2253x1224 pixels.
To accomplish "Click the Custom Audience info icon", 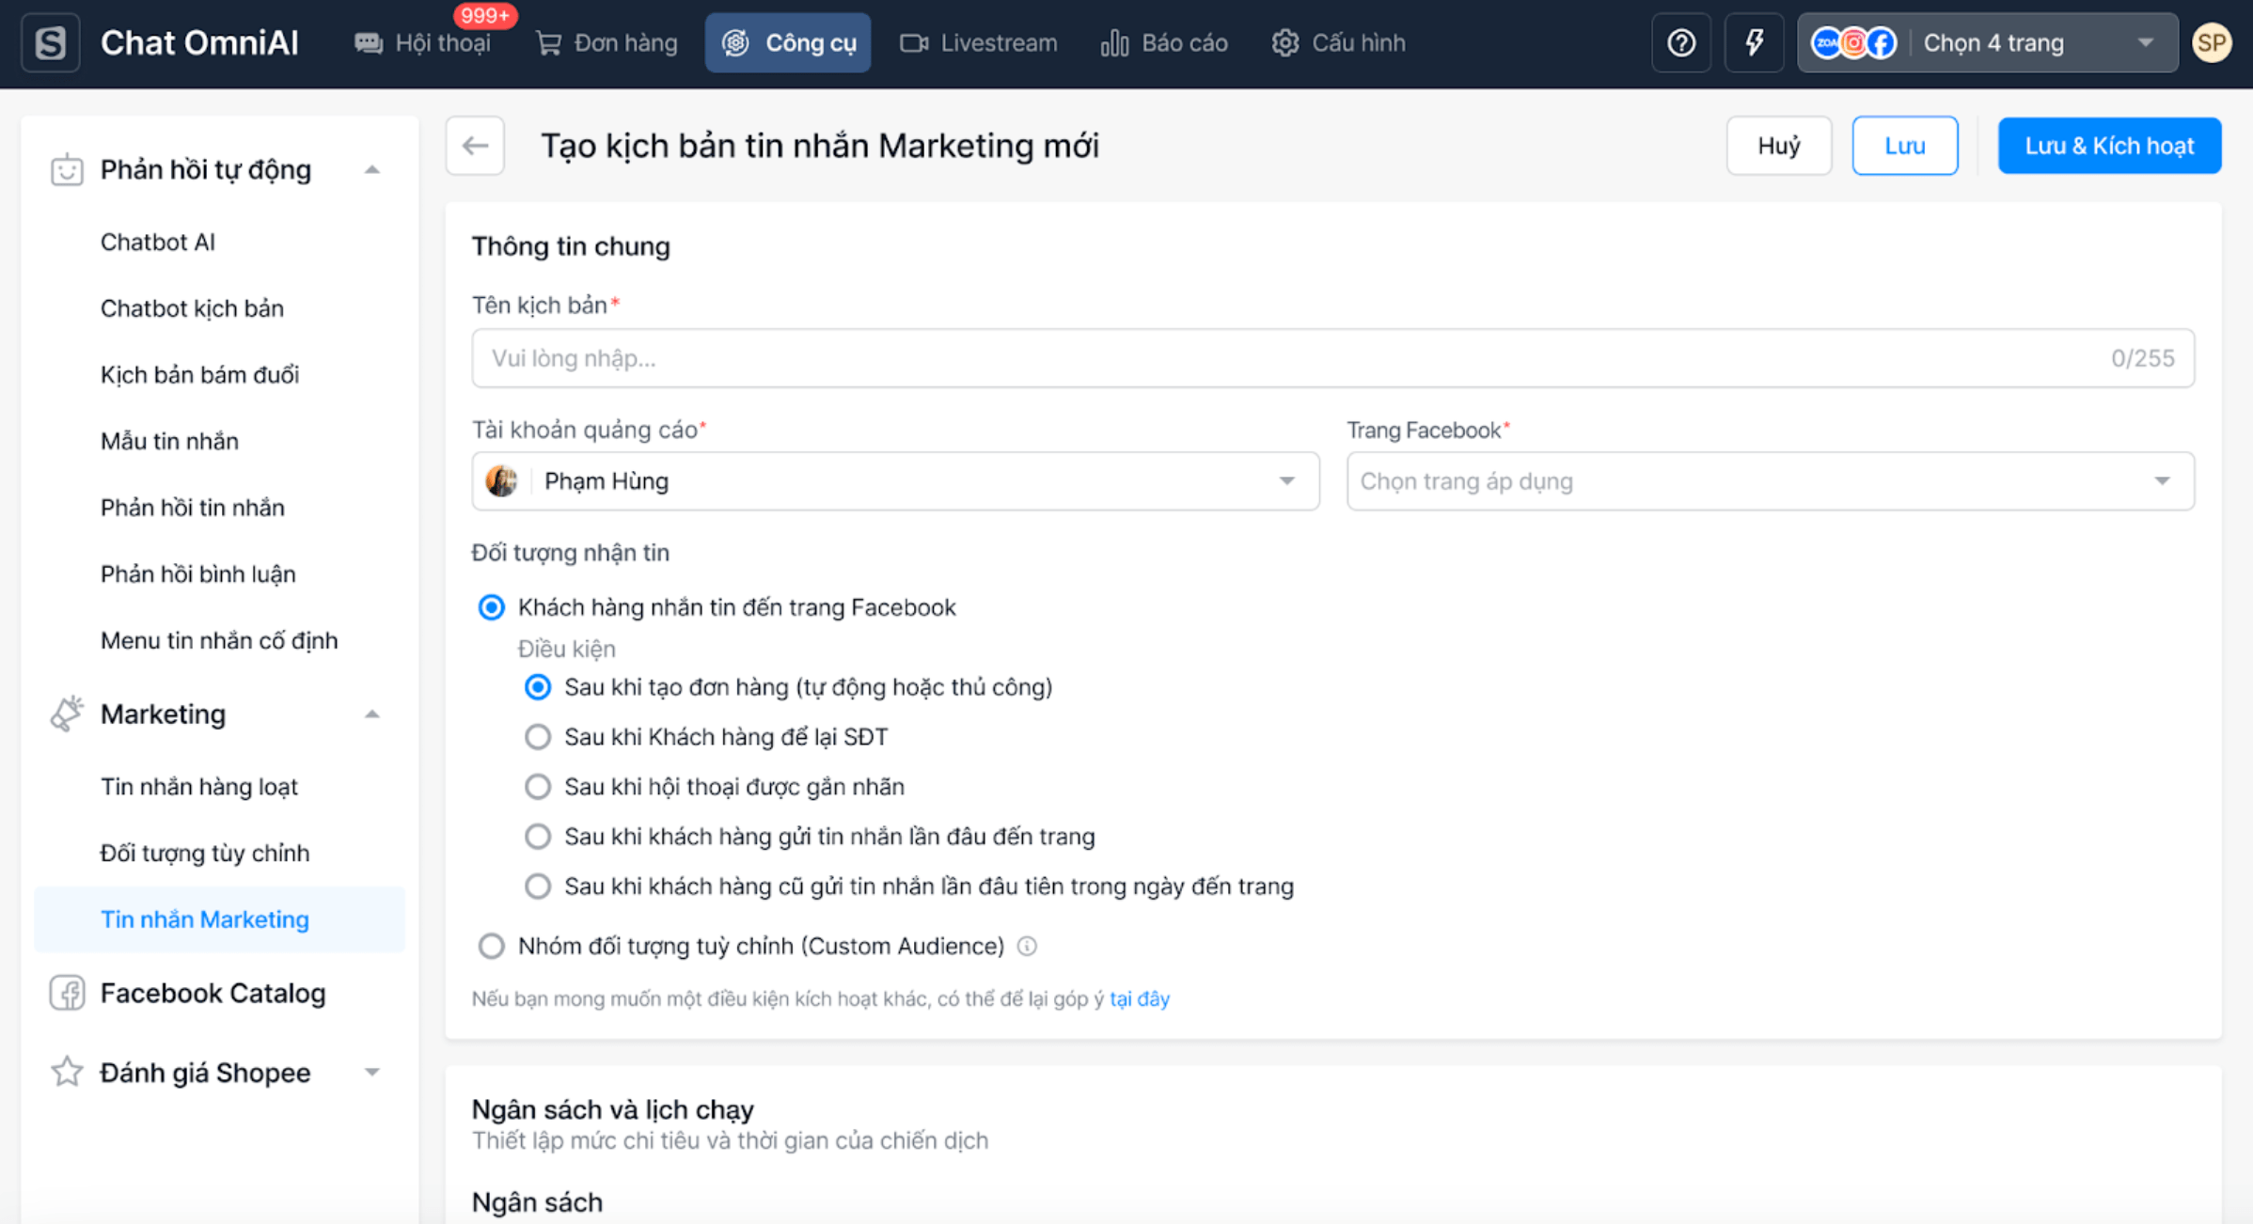I will coord(1027,946).
